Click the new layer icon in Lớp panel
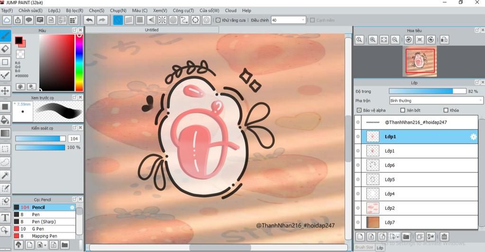This screenshot has width=485, height=252. 360,237
